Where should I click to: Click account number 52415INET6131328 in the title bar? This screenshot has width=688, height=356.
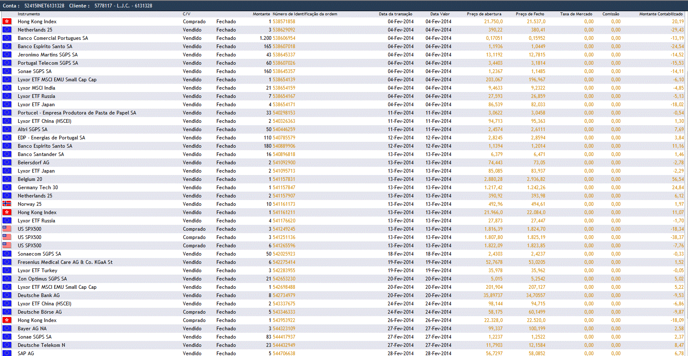44,6
